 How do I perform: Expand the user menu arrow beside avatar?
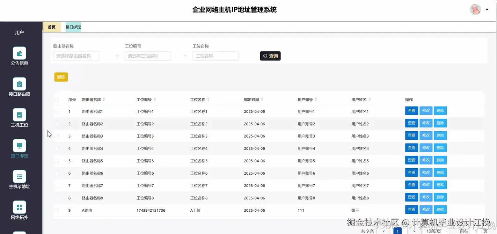[x=487, y=9]
